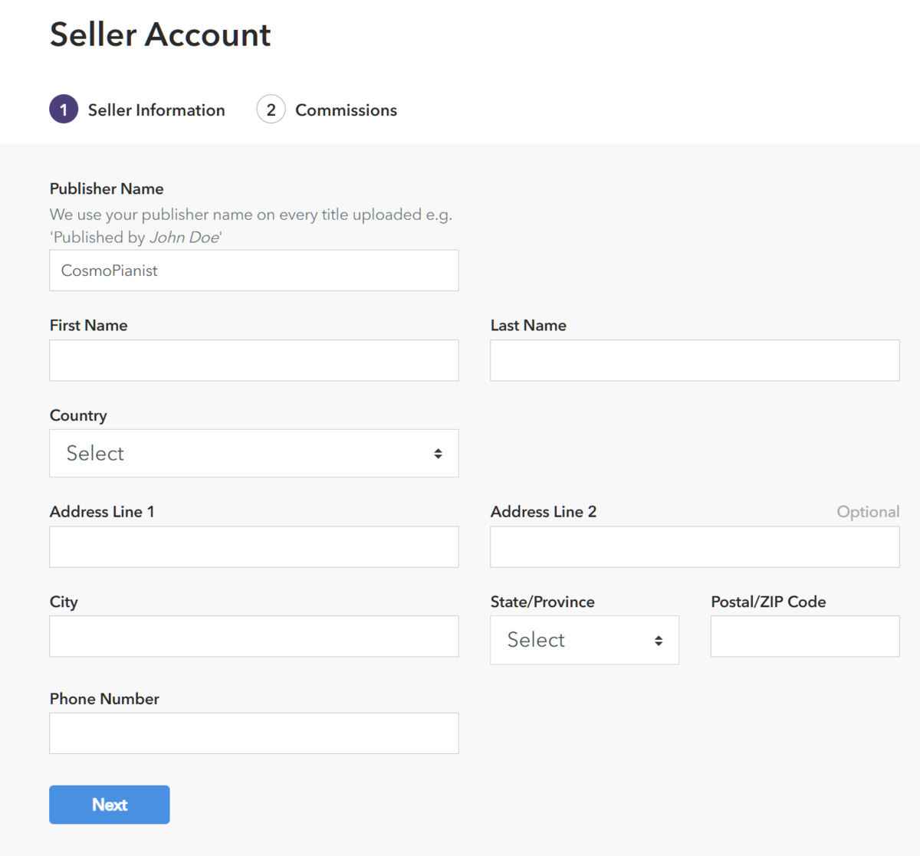Open the Commissions step
The height and width of the screenshot is (856, 920).
tap(346, 110)
